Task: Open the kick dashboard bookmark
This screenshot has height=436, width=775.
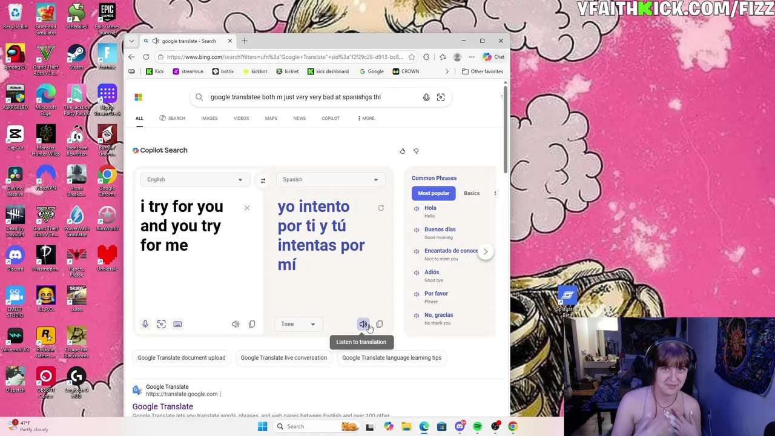Action: (328, 71)
